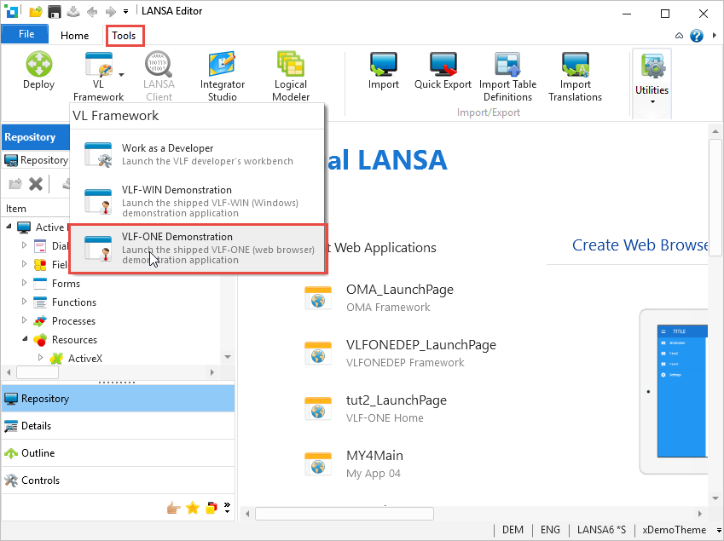Show more panel buttons chevron
Screen dimensions: 724x541
(x=227, y=507)
